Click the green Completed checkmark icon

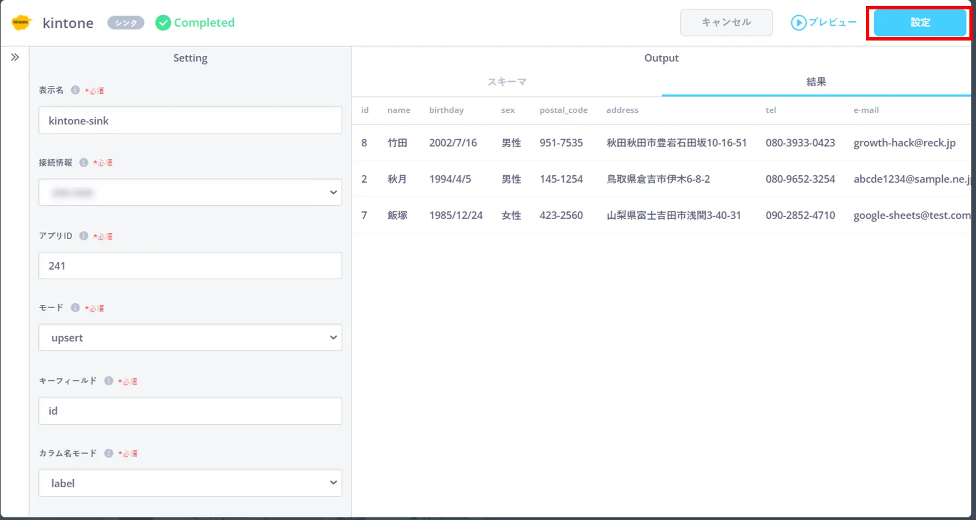click(163, 23)
